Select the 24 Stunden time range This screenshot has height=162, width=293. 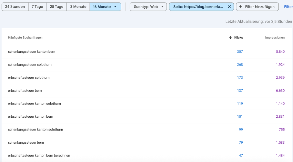15,7
